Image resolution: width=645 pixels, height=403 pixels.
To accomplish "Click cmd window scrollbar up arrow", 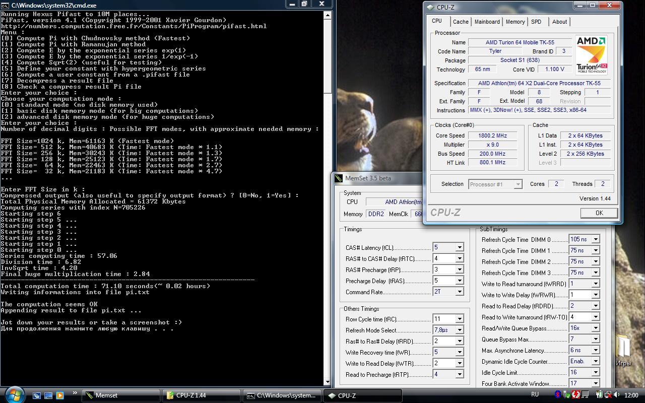I will 327,15.
